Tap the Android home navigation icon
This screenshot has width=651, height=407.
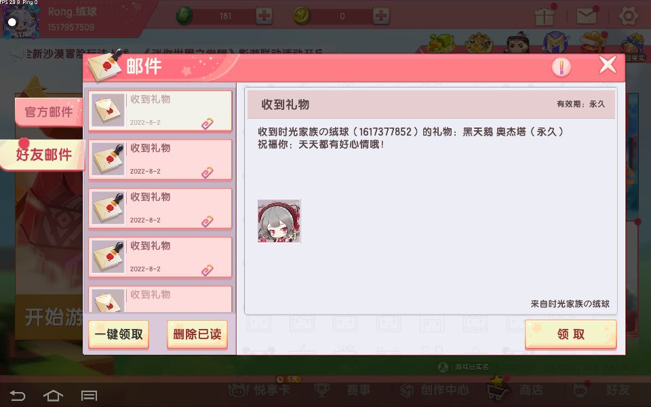(x=53, y=395)
